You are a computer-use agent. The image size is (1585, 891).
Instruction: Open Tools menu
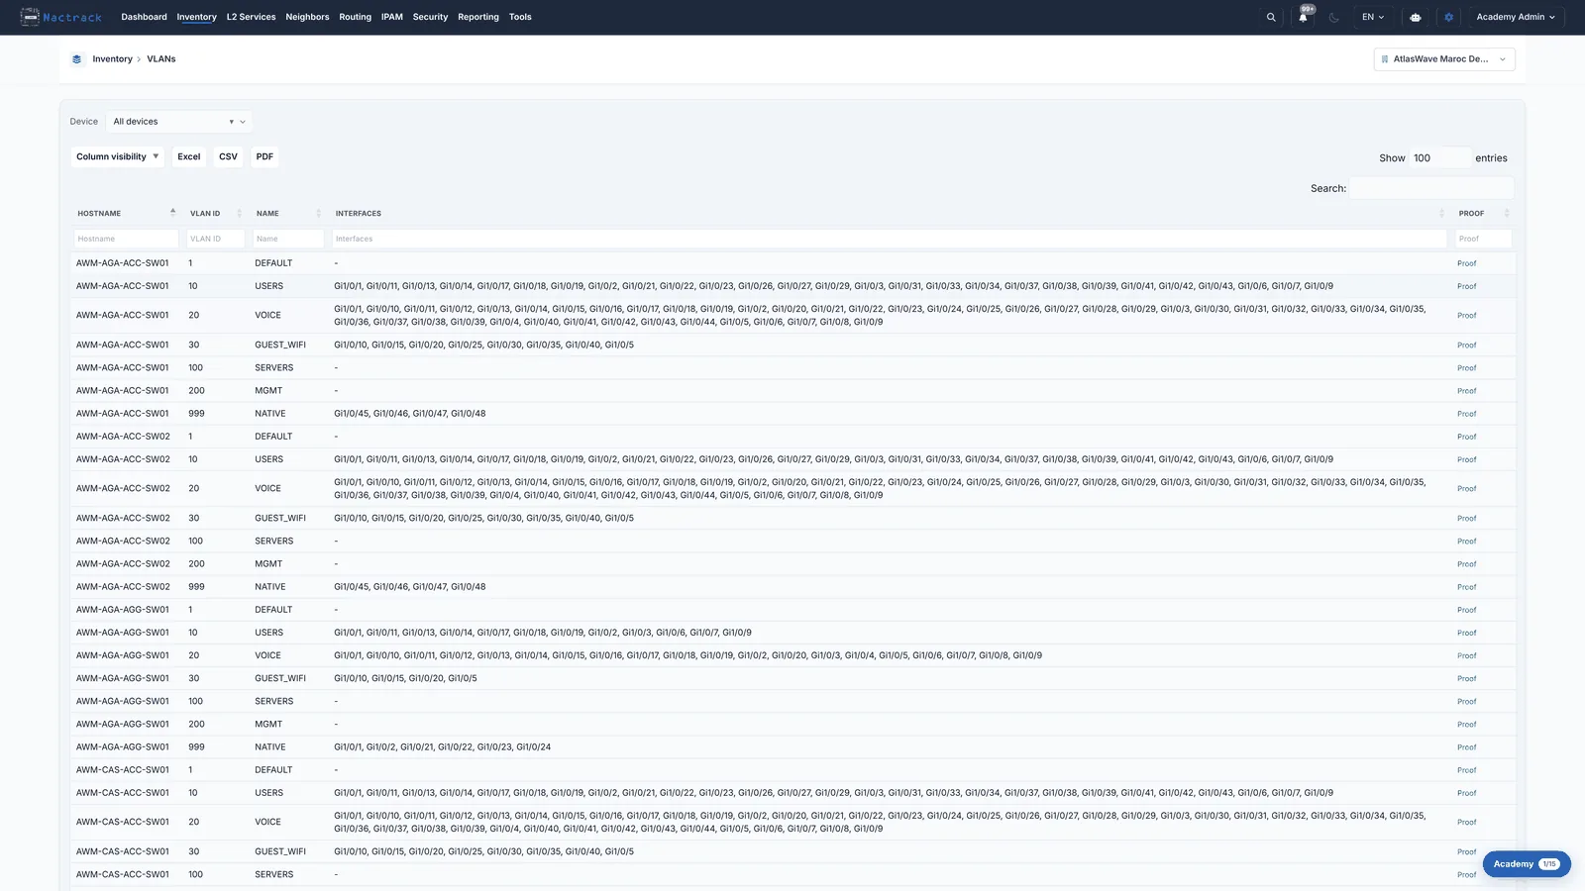[520, 17]
